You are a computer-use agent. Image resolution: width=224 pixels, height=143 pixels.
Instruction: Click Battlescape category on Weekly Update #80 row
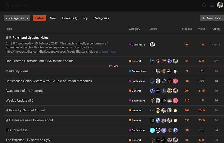click(x=137, y=101)
